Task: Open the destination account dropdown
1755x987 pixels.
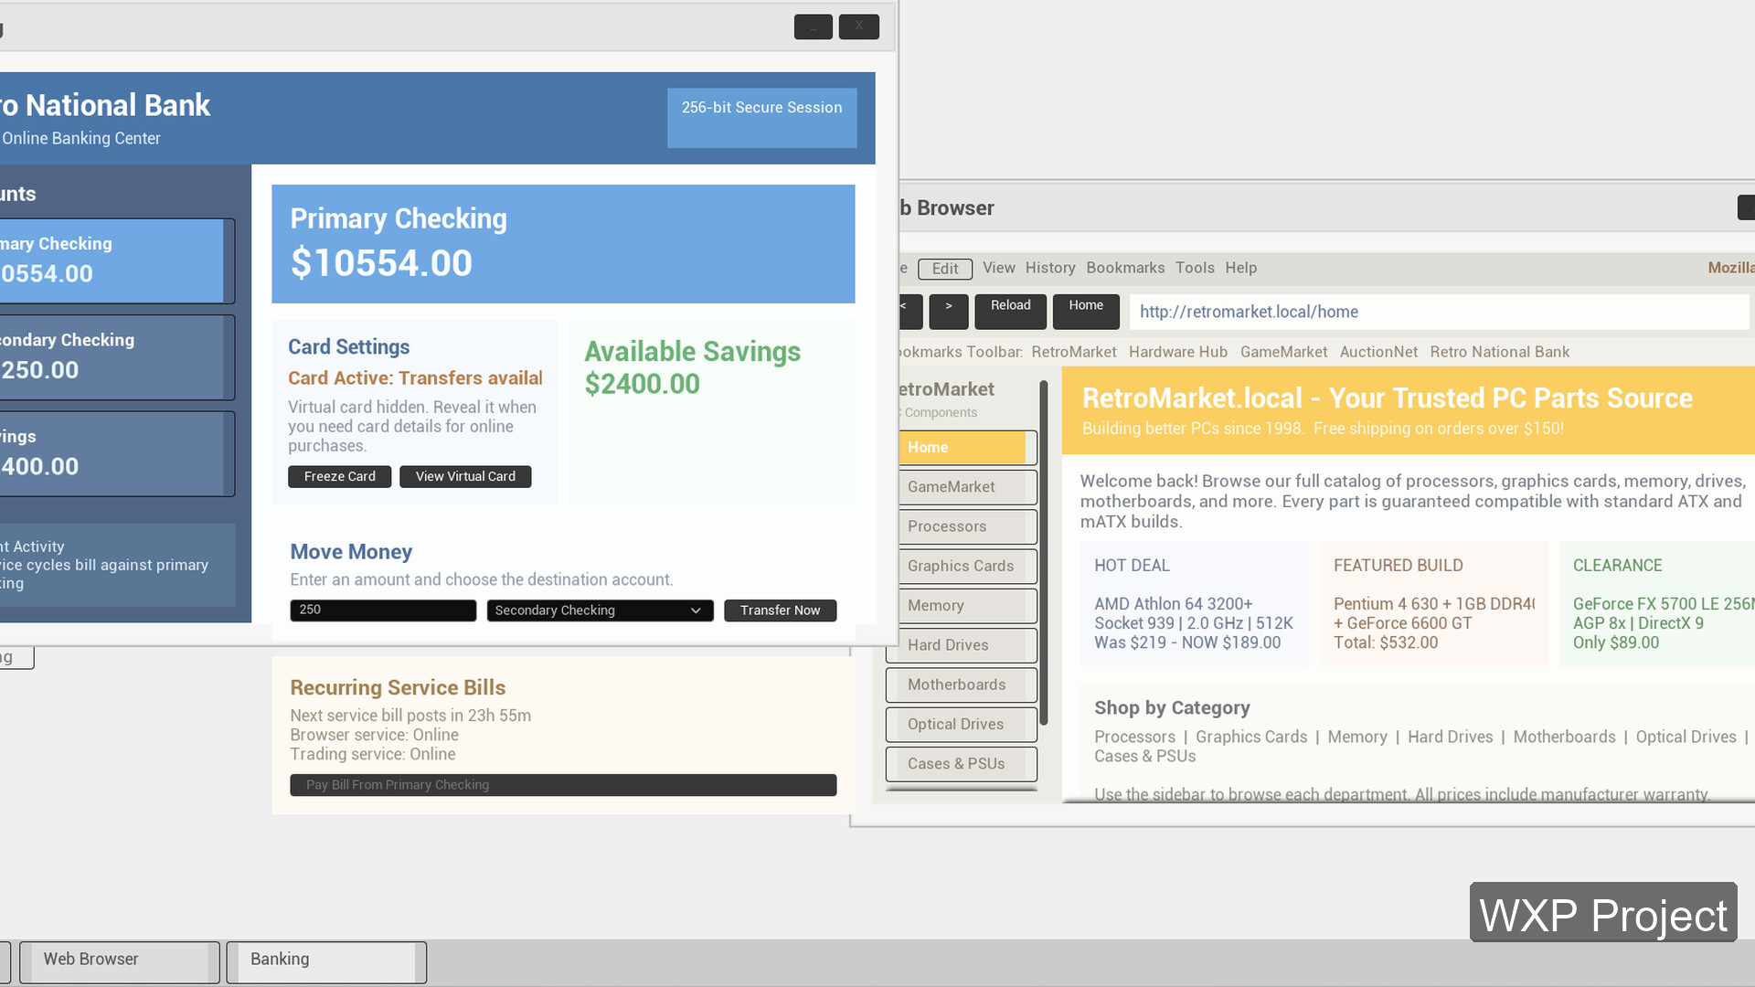Action: (x=599, y=610)
